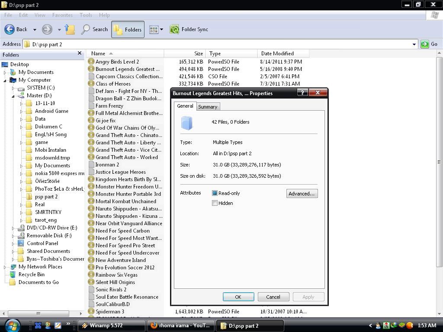This screenshot has width=443, height=332.
Task: Open the Forward history dropdown arrow
Action: [x=59, y=29]
